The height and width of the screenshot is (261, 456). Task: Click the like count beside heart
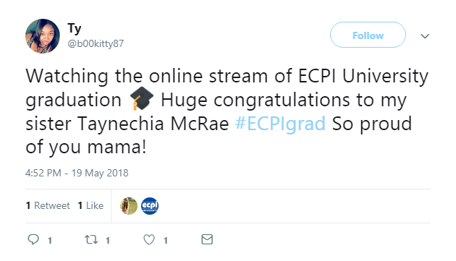166,240
